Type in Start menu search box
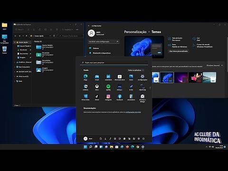 click(x=114, y=63)
